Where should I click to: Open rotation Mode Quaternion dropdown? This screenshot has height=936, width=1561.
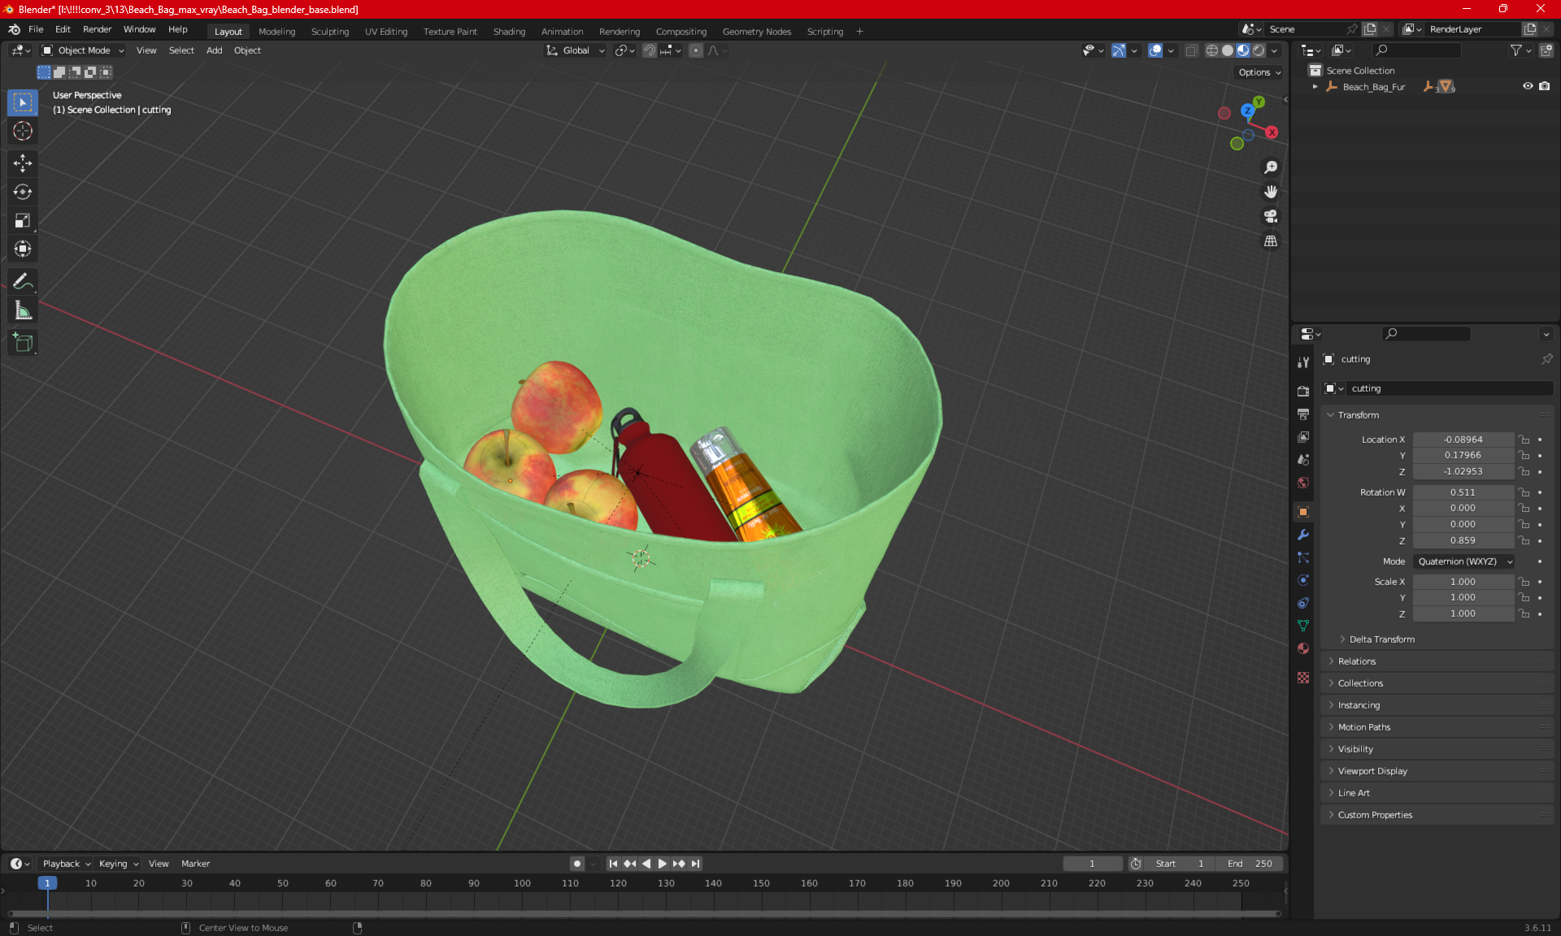point(1463,561)
